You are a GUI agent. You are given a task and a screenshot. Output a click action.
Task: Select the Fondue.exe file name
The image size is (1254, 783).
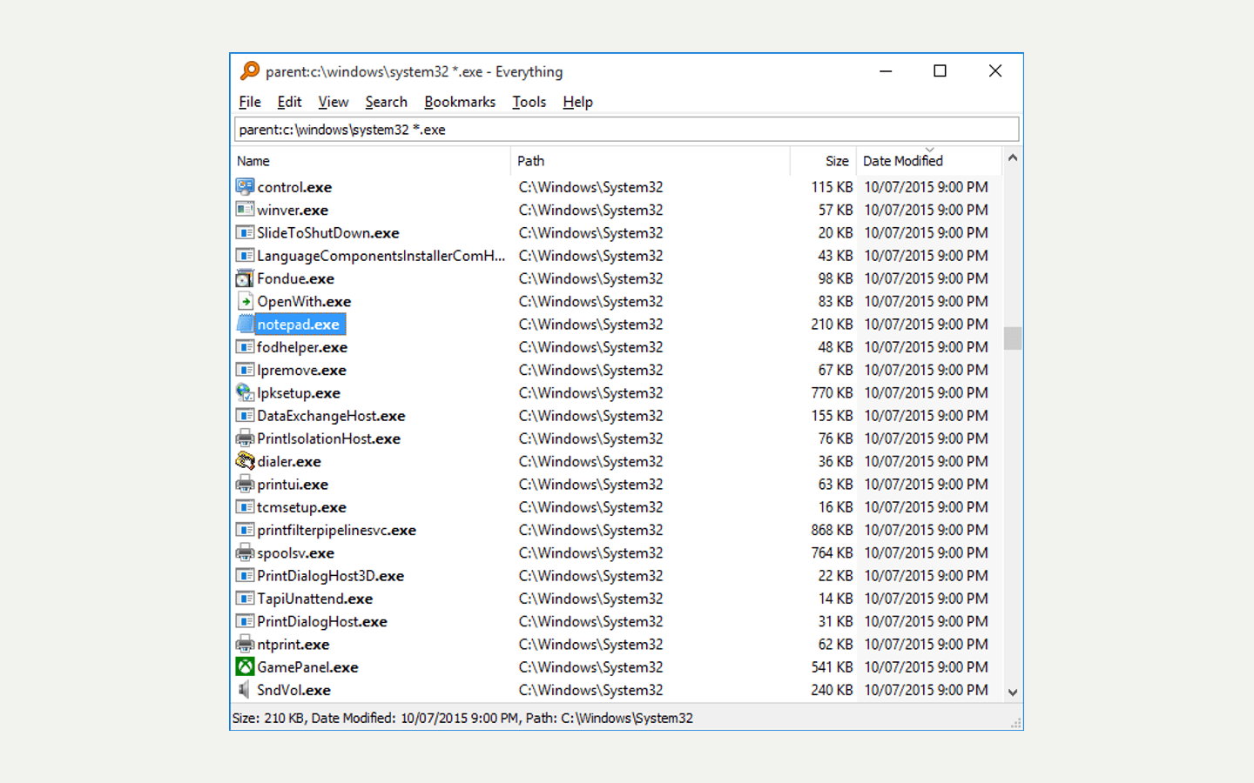point(295,278)
